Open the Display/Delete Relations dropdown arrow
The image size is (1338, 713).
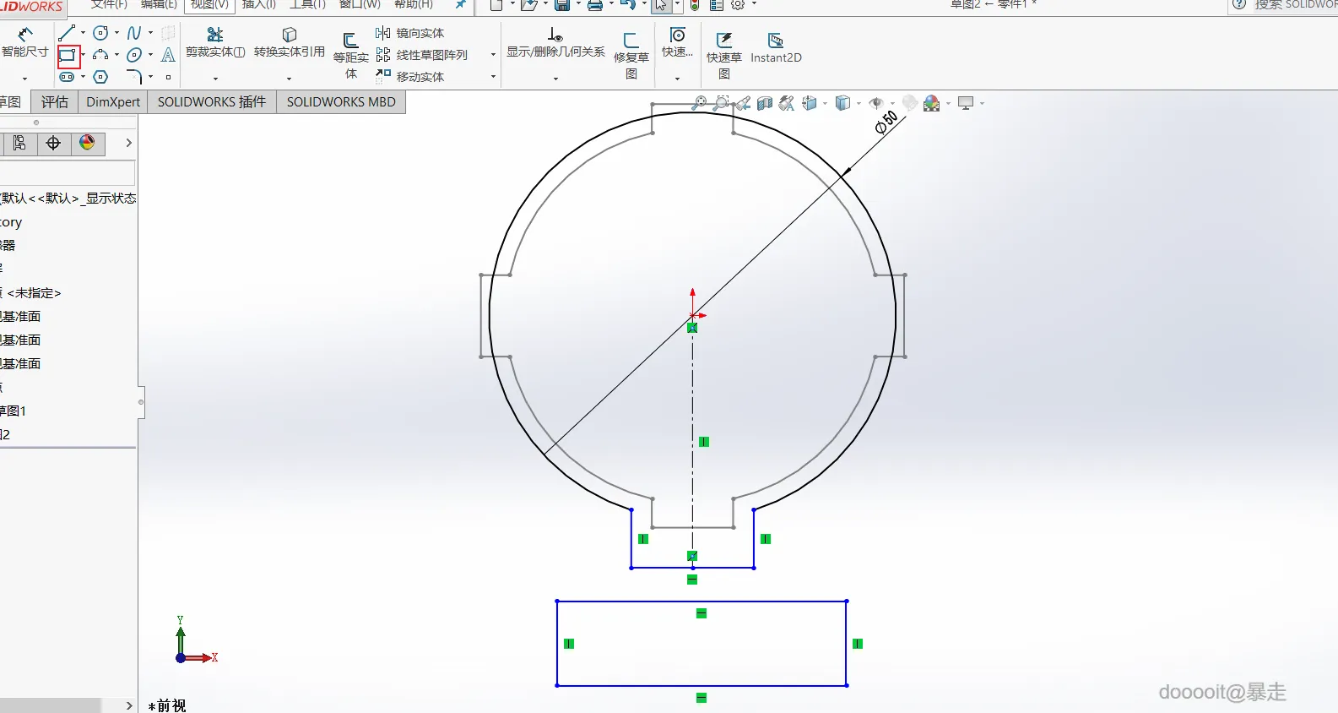point(555,79)
